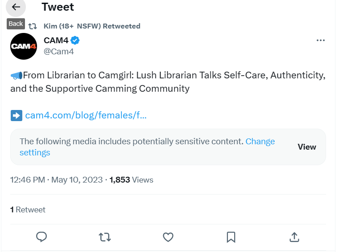339x252 pixels.
Task: Like the tweet with the heart icon
Action: tap(168, 237)
